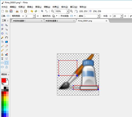Select the Paint Bucket tool
The image size is (132, 117).
[2, 42]
